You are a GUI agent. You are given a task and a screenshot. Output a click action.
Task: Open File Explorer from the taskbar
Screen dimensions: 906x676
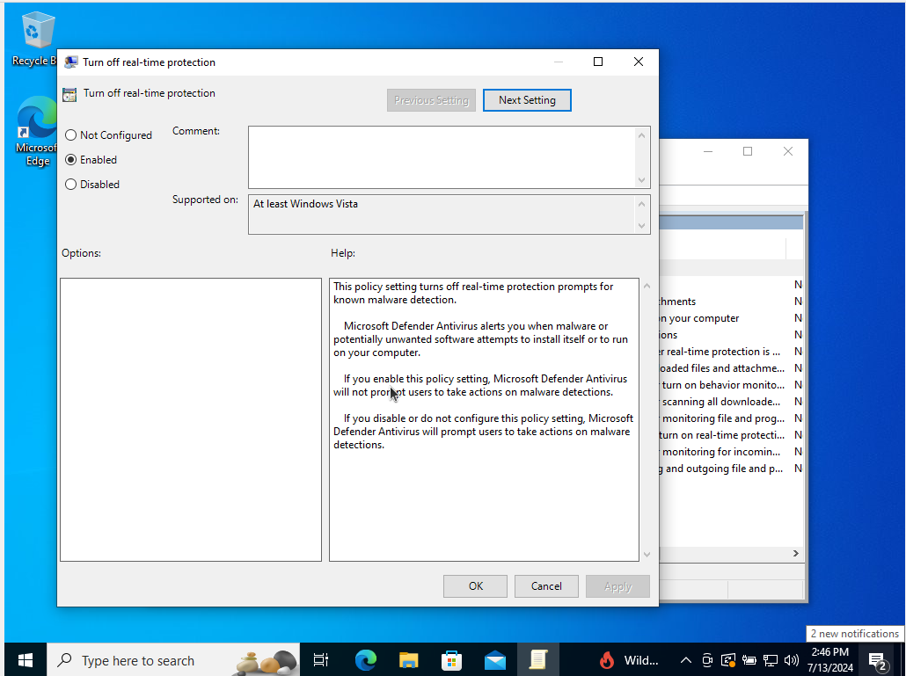tap(408, 660)
